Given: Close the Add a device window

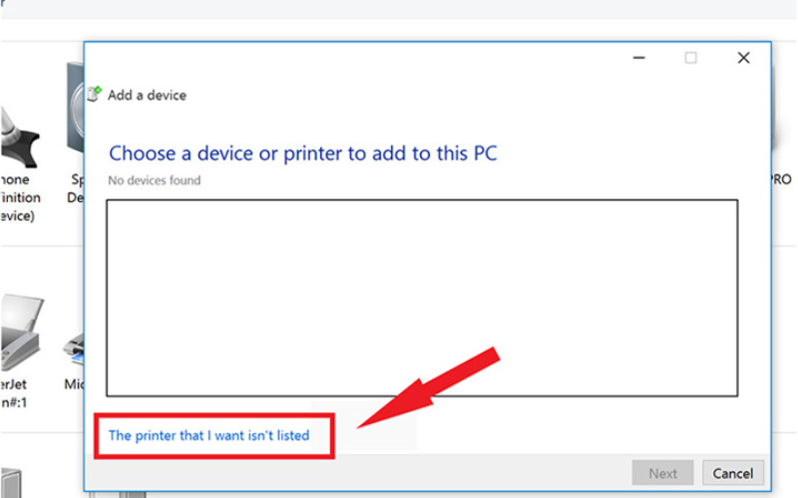Looking at the screenshot, I should [x=743, y=58].
